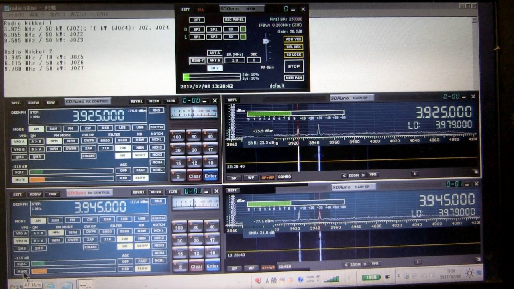Set AGC to FAST in 3.925 RX Control

141,170
